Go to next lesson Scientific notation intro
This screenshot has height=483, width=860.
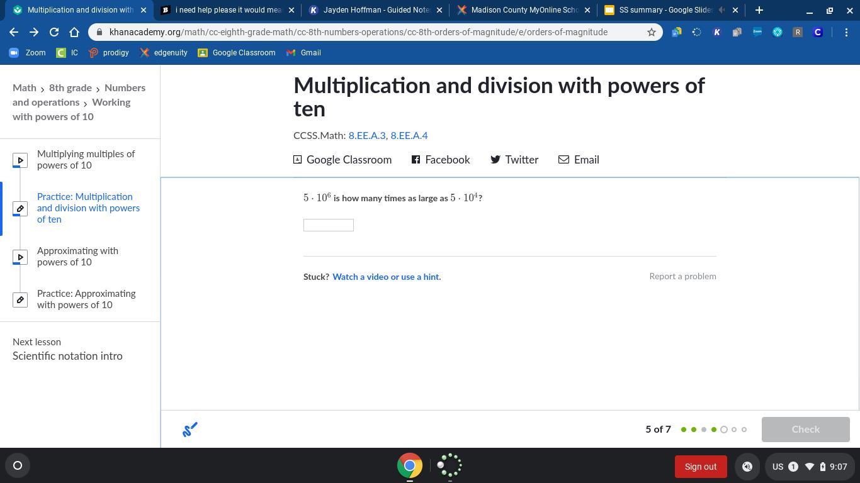[67, 356]
